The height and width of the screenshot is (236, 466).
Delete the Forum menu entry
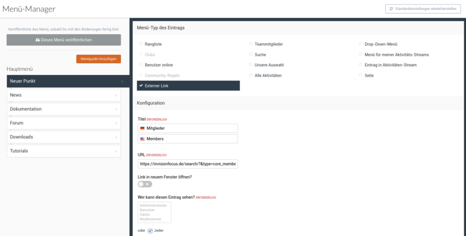[x=116, y=123]
